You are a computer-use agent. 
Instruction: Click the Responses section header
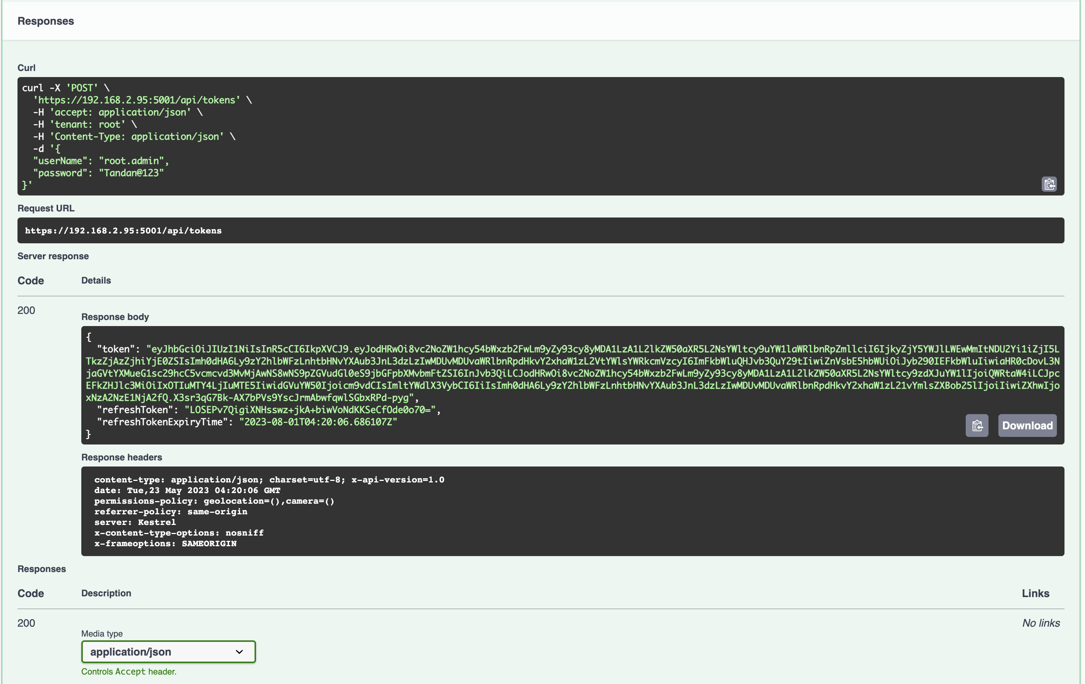tap(46, 21)
